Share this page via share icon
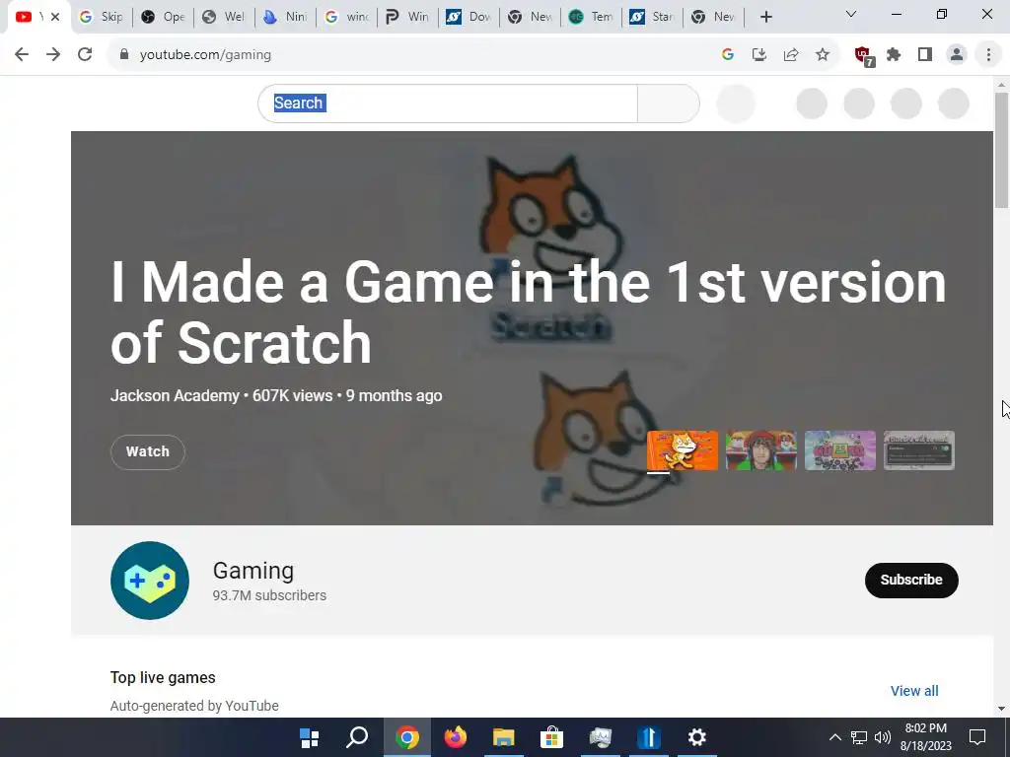This screenshot has height=757, width=1010. 791,55
